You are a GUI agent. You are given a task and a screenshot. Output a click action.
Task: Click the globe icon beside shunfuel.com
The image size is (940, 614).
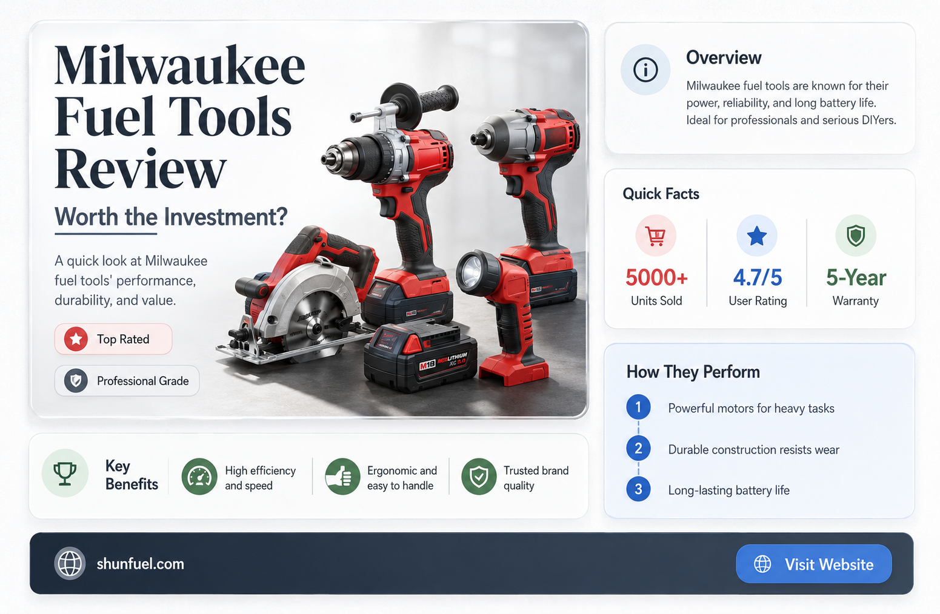[x=70, y=564]
